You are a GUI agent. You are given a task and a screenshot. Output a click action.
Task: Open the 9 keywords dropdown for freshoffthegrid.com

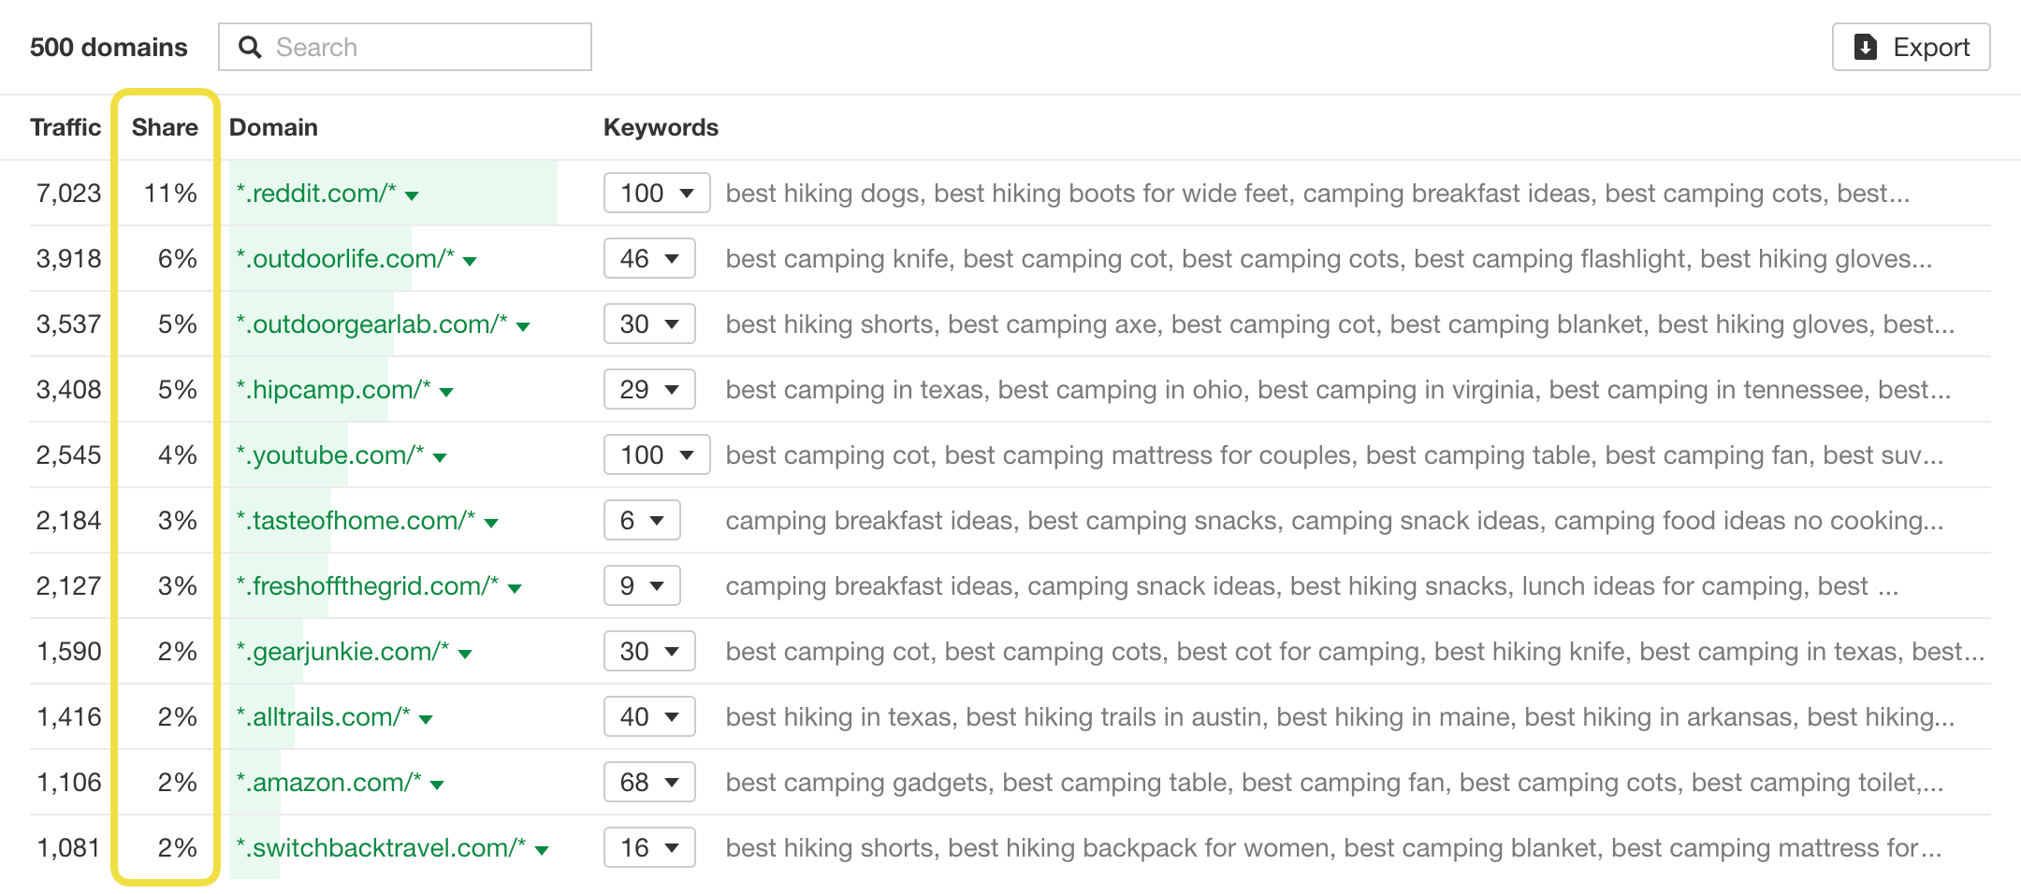pos(642,585)
